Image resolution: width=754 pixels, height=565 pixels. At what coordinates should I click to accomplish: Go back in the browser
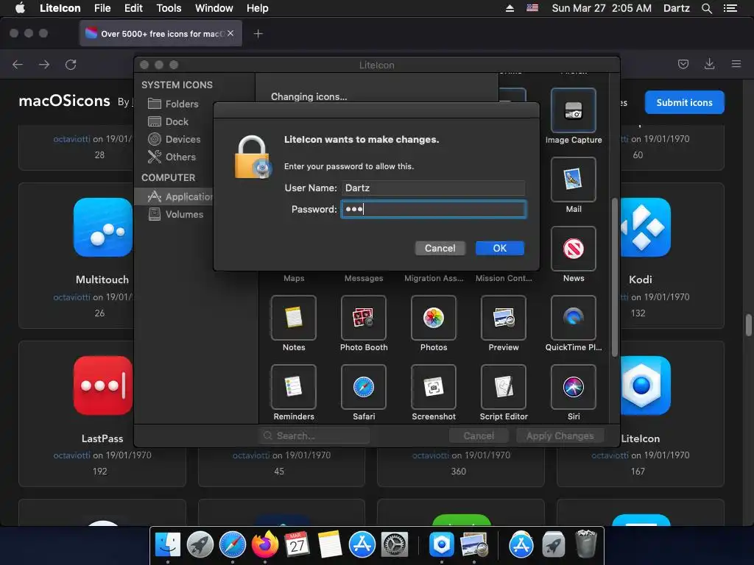pyautogui.click(x=18, y=65)
